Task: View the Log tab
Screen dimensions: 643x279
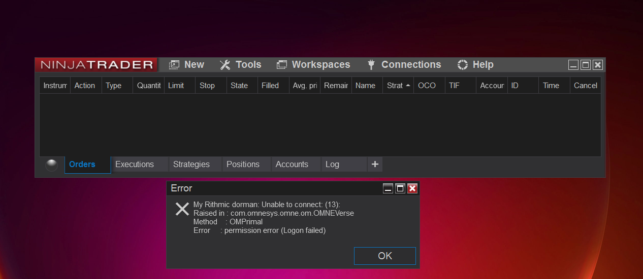Action: (x=332, y=164)
